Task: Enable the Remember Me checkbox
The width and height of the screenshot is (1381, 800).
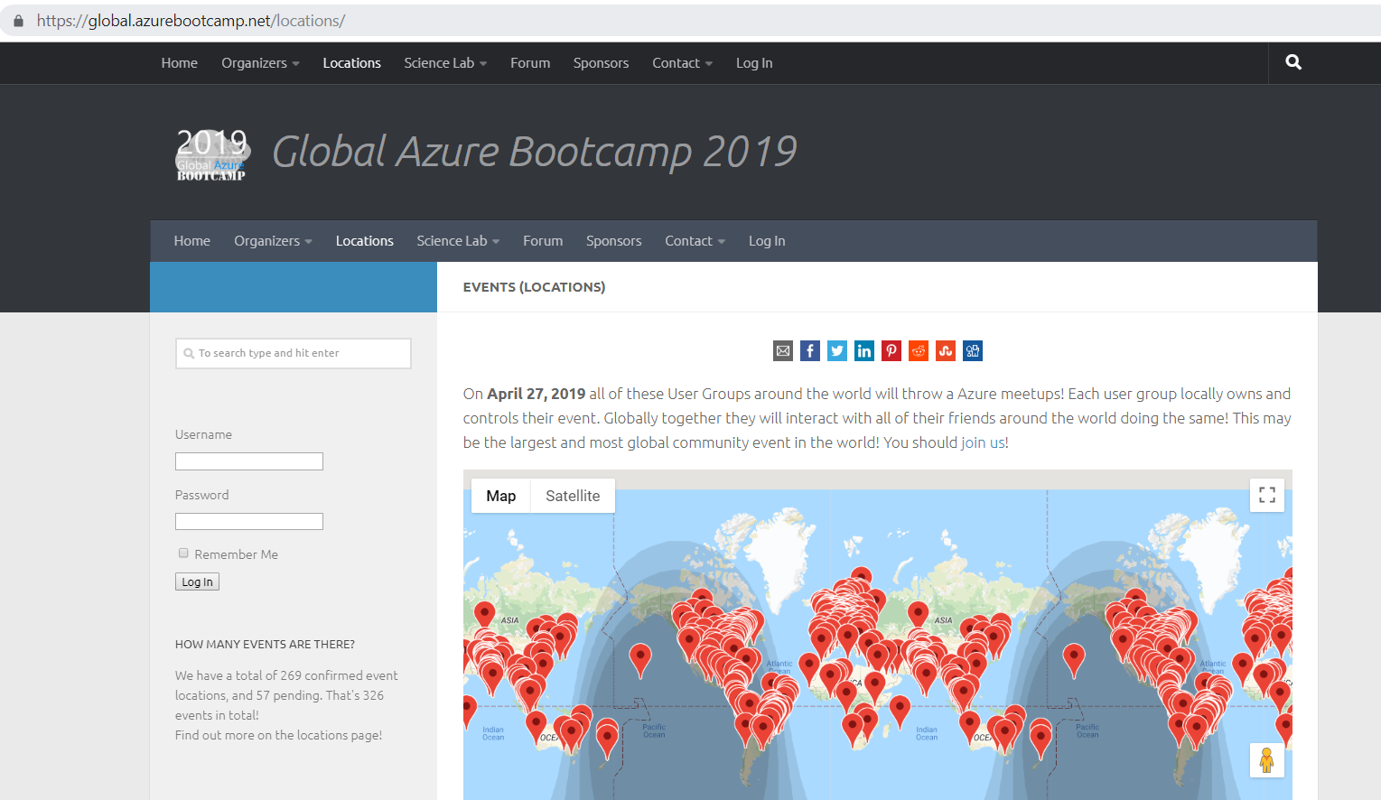Action: (x=183, y=553)
